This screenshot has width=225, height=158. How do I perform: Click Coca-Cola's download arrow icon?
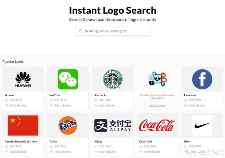pyautogui.click(x=141, y=146)
